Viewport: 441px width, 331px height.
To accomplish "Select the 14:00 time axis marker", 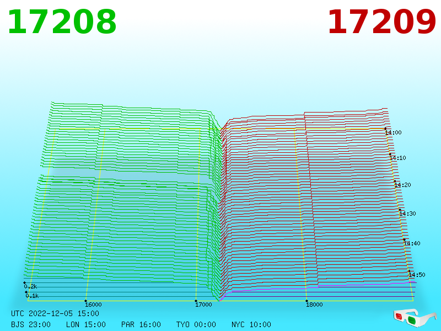I will 393,132.
